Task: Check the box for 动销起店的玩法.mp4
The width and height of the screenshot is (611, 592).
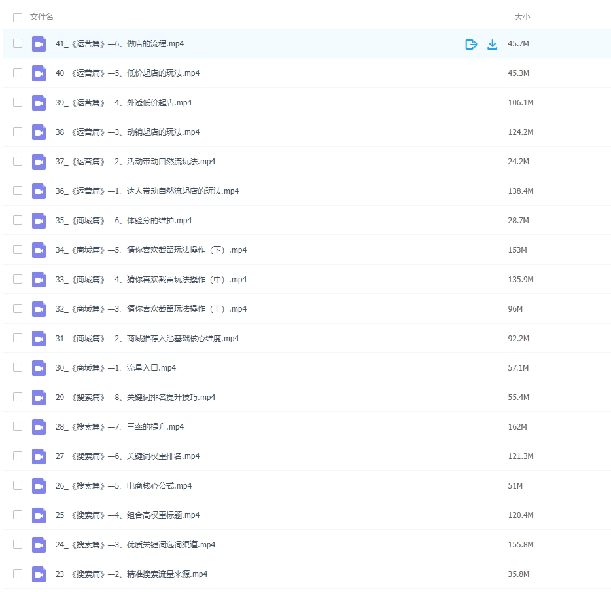Action: coord(18,132)
